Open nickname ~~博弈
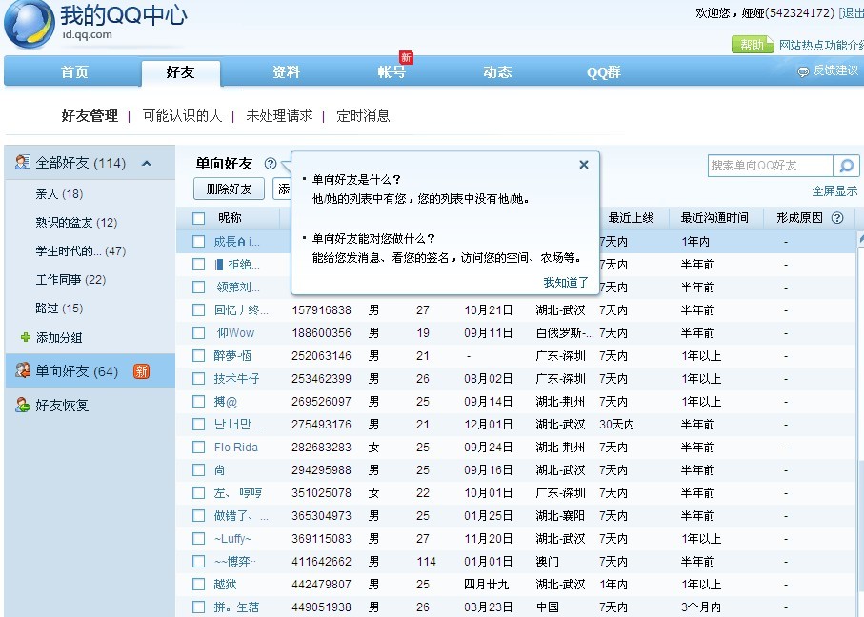This screenshot has width=864, height=617. (x=235, y=562)
